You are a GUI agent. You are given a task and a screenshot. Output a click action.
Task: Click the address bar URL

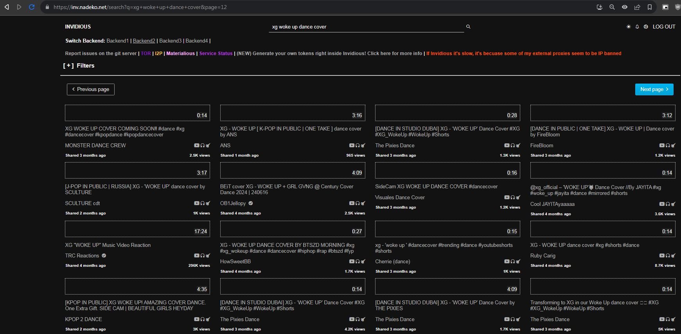point(140,7)
